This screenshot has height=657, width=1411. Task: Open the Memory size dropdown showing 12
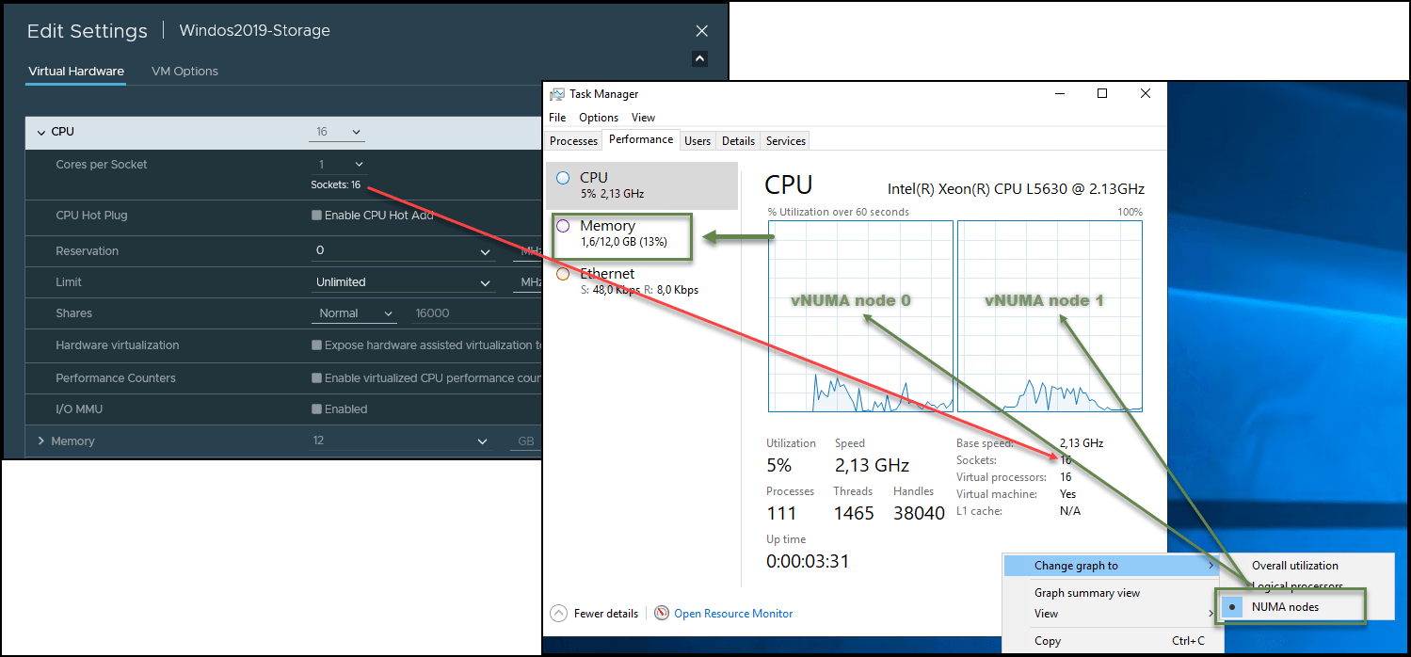pos(402,441)
